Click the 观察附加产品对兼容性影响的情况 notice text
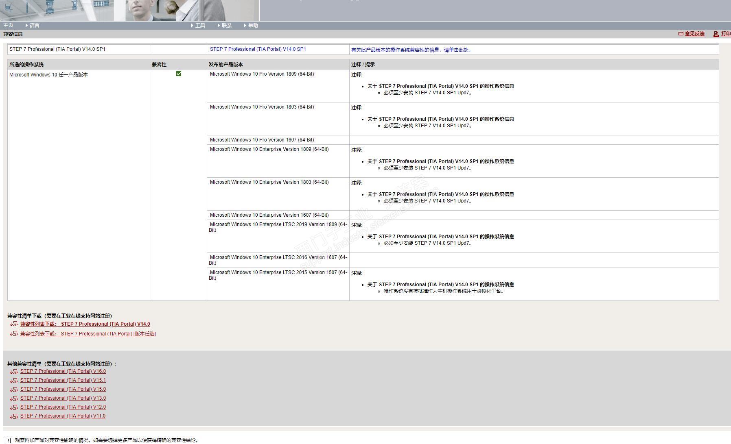This screenshot has width=731, height=444. [x=107, y=440]
